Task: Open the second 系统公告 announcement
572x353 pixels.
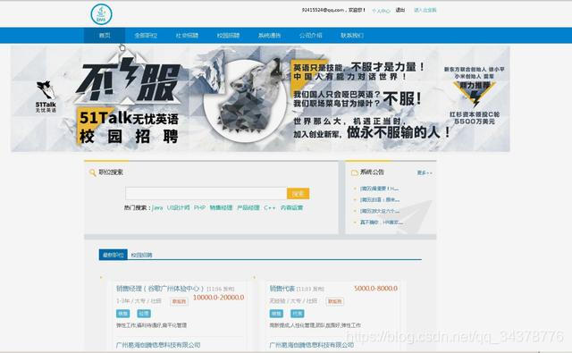Action: point(380,200)
